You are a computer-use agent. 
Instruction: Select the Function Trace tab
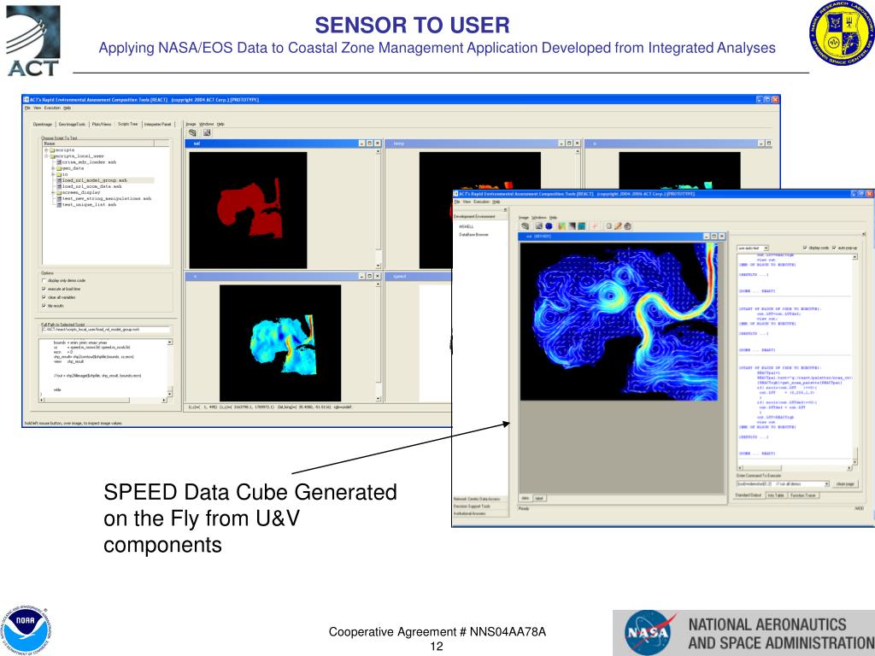[803, 495]
